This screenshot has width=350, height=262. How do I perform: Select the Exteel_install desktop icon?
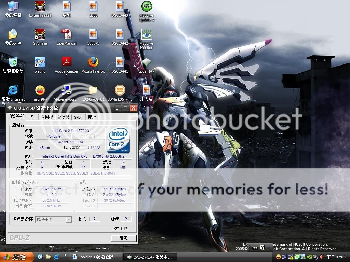point(40,9)
